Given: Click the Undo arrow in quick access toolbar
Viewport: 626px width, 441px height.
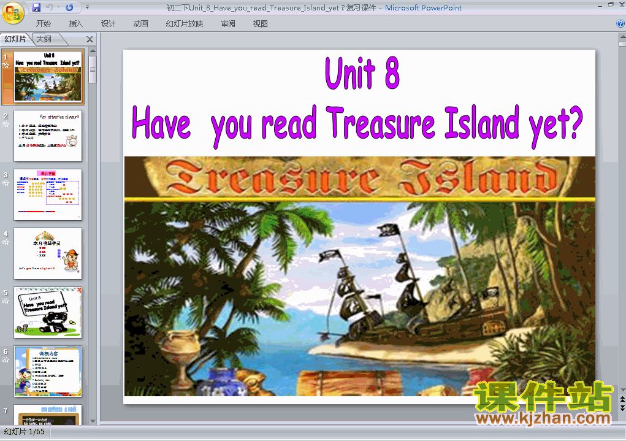Looking at the screenshot, I should point(50,7).
